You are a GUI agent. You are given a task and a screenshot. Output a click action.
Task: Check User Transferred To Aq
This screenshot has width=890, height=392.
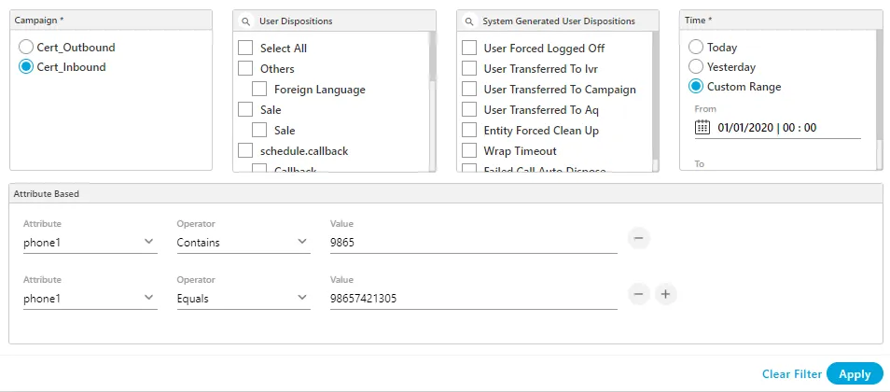pos(469,109)
